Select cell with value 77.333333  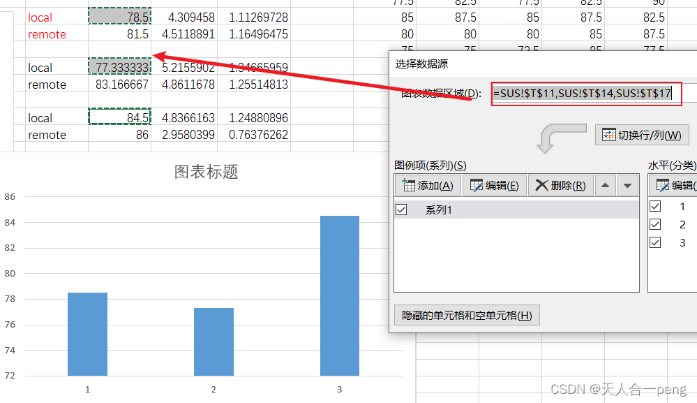coord(119,67)
